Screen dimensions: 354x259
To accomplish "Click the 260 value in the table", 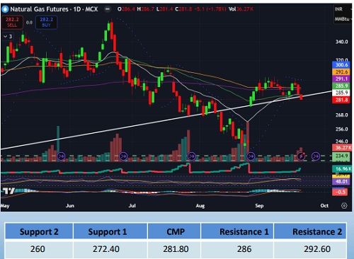I will (x=38, y=249).
